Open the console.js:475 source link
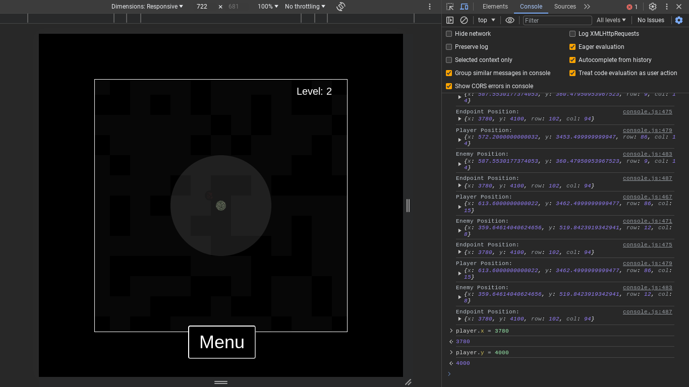The height and width of the screenshot is (387, 689). [x=647, y=112]
